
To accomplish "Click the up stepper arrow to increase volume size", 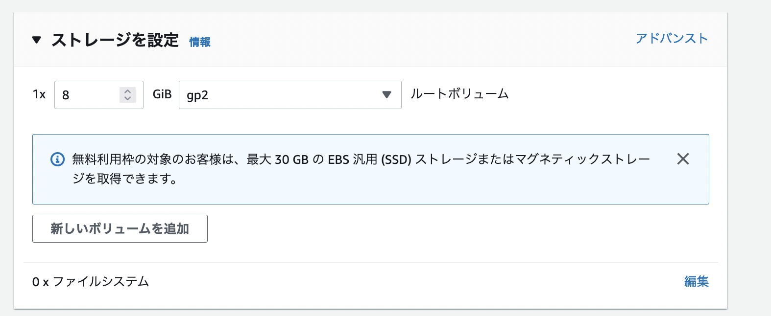I will (x=127, y=91).
